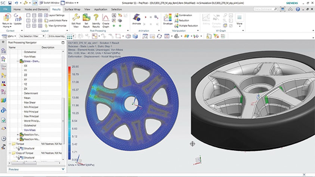This screenshot has width=315, height=177.
Task: Click the clock History icon in sidebar
Action: 3,139
